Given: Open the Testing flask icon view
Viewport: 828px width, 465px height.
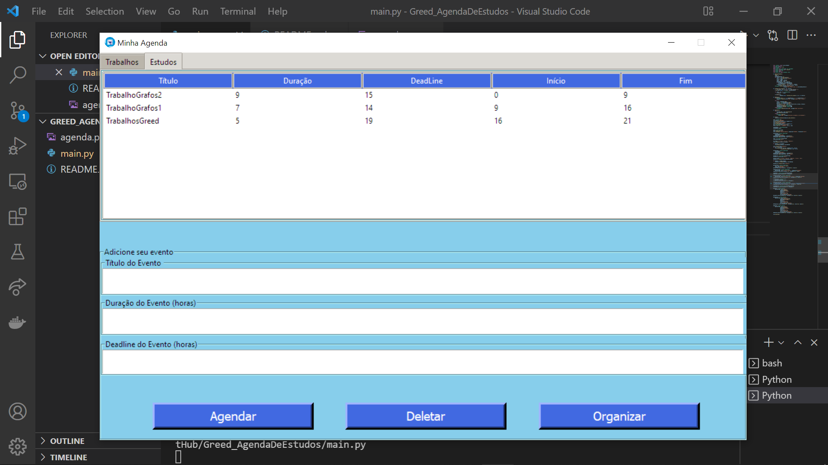Looking at the screenshot, I should [17, 252].
